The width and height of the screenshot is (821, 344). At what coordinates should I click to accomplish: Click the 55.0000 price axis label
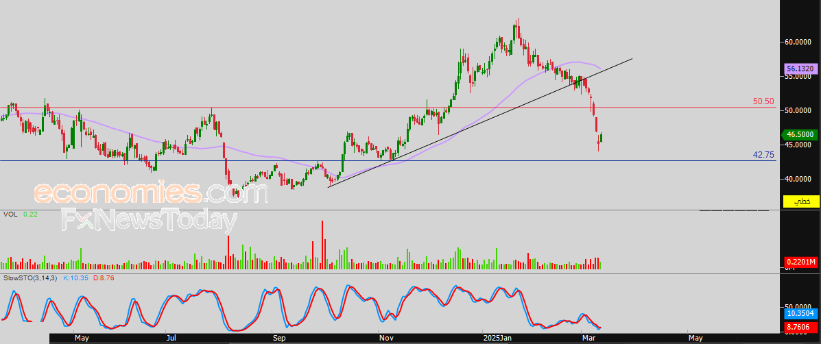(798, 76)
